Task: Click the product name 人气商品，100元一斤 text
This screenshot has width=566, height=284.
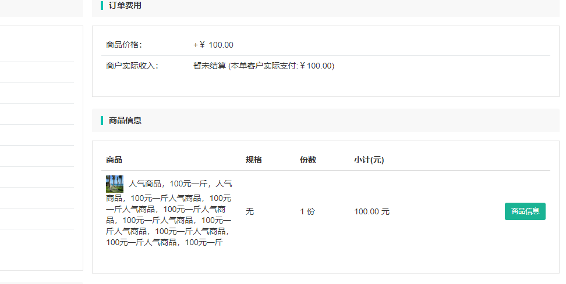Action: pyautogui.click(x=169, y=213)
